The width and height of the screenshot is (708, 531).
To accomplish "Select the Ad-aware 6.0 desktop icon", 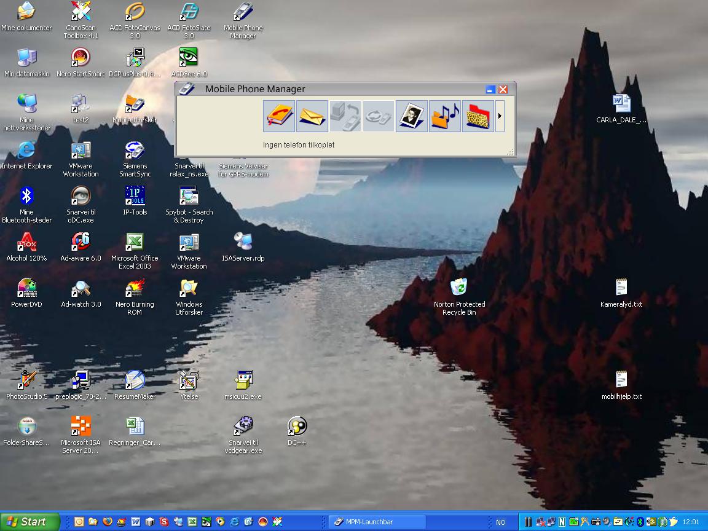I will pyautogui.click(x=81, y=248).
